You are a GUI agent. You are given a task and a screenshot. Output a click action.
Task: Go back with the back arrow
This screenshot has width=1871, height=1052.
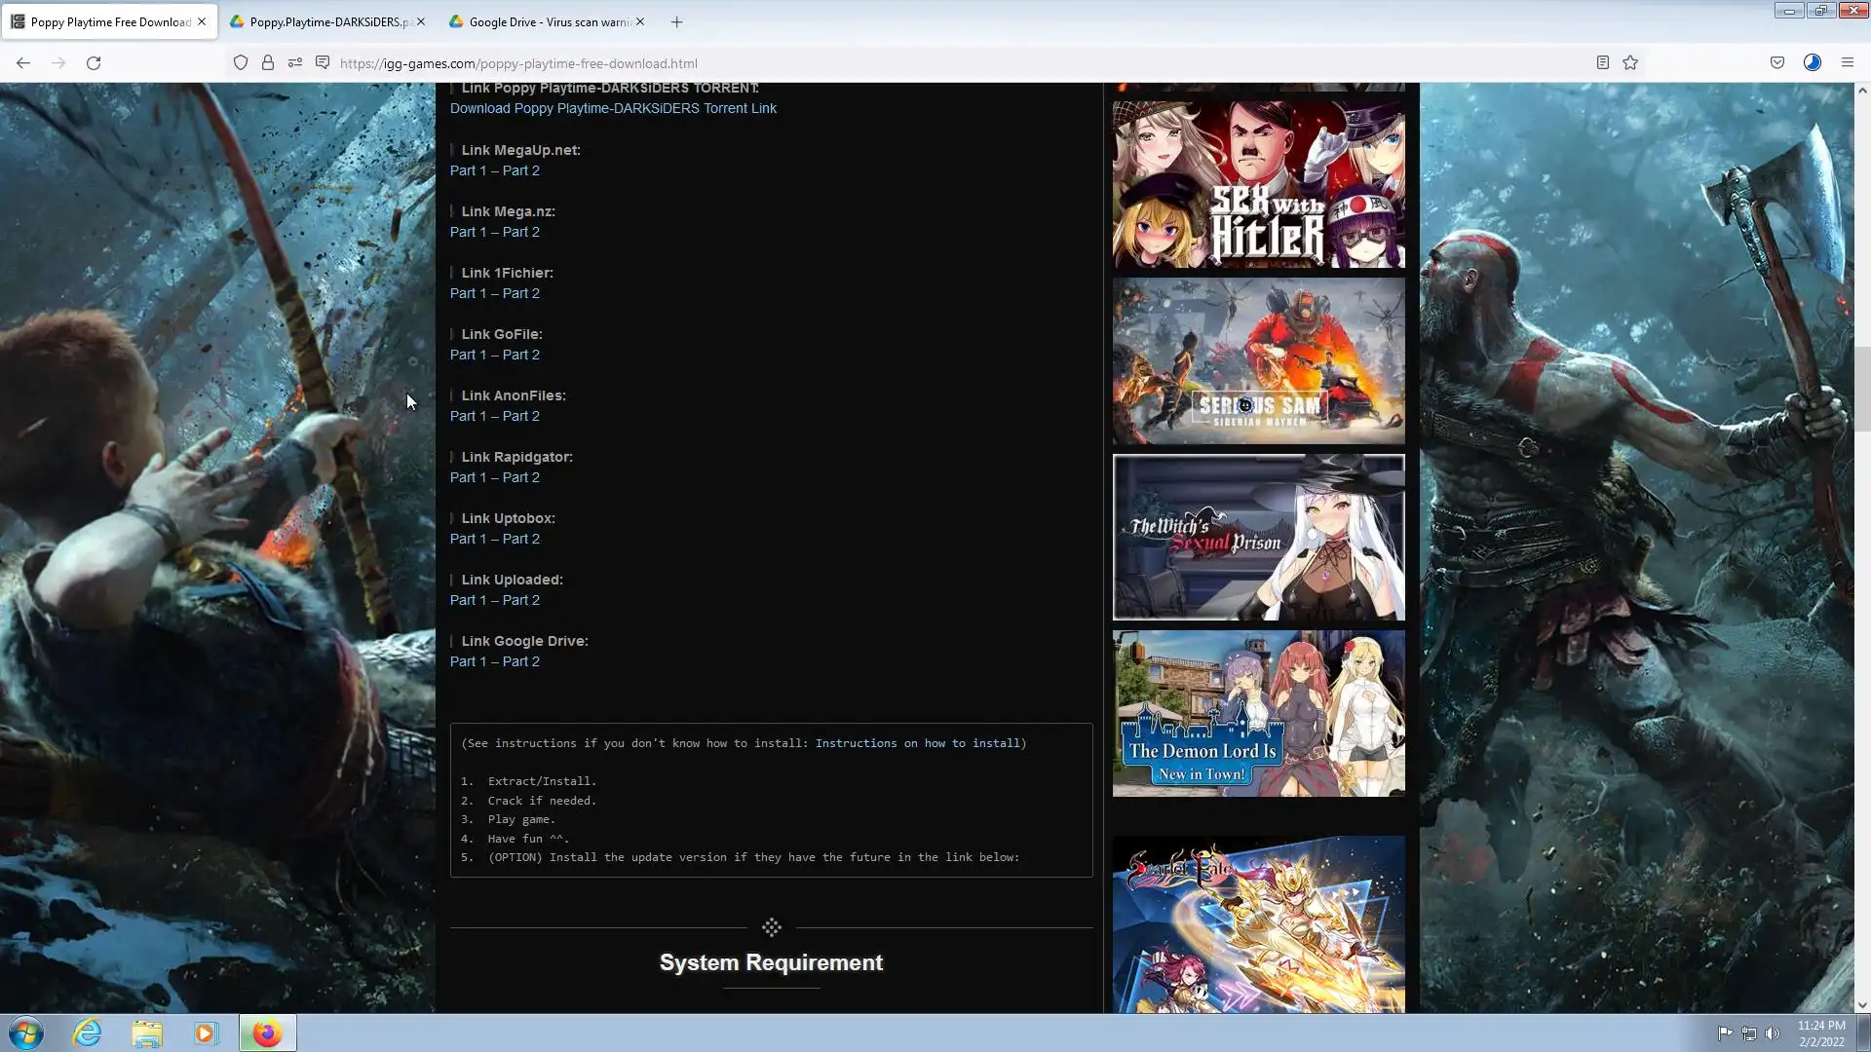coord(23,63)
